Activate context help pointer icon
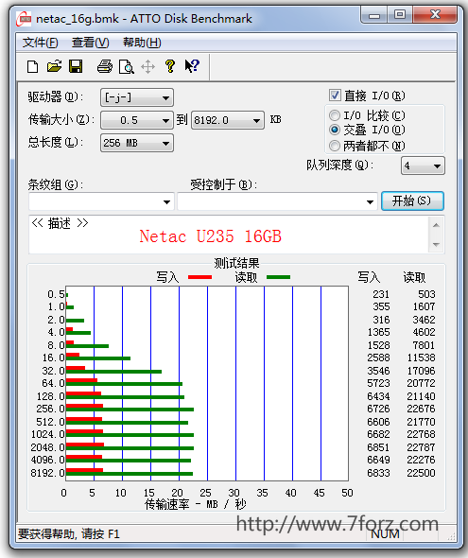 (x=192, y=66)
